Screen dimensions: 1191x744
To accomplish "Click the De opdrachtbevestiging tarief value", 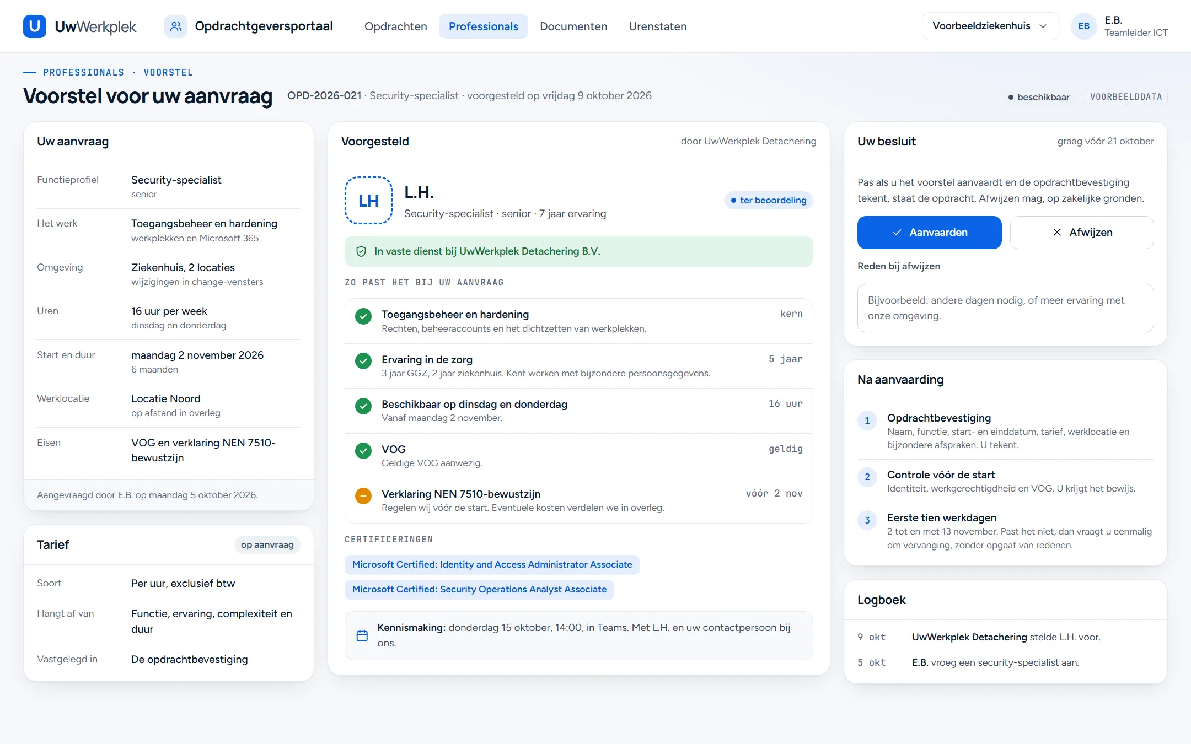I will 190,659.
